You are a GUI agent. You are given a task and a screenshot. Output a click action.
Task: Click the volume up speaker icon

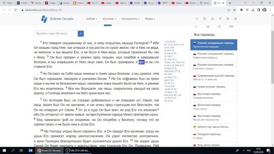220,27
